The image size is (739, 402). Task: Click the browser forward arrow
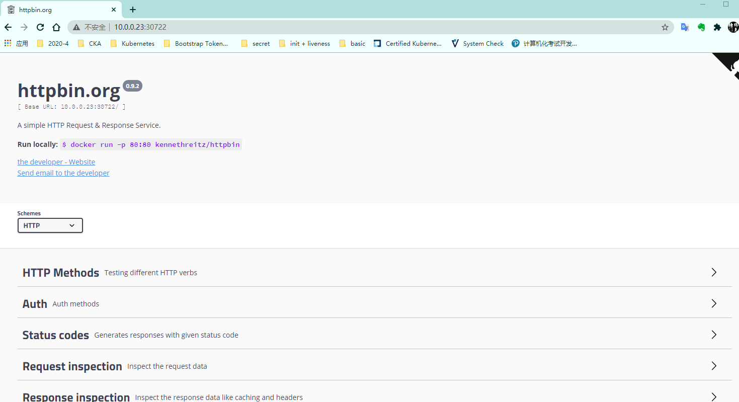click(x=24, y=27)
